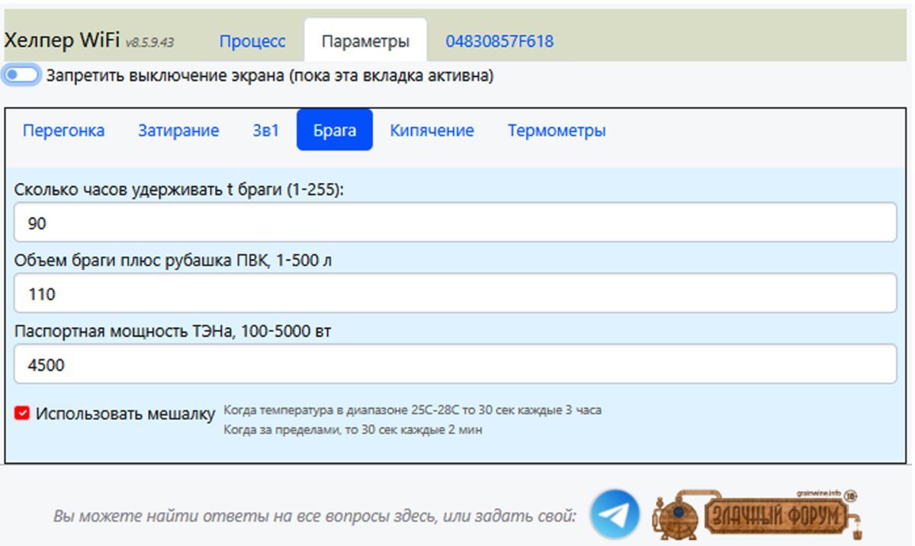Click the Использовать мешалку label text

[125, 413]
